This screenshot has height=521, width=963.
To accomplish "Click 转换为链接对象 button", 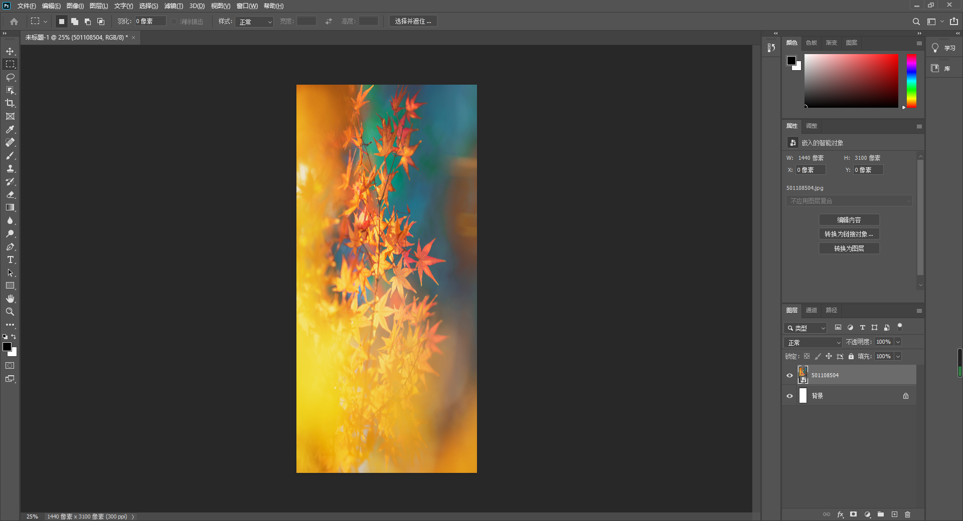I will 849,234.
